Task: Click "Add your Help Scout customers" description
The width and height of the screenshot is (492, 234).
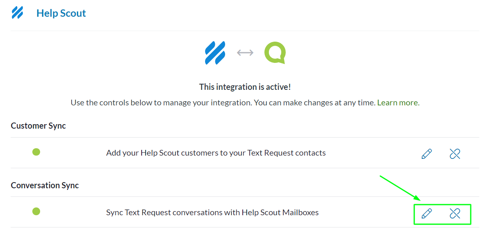Action: 216,153
